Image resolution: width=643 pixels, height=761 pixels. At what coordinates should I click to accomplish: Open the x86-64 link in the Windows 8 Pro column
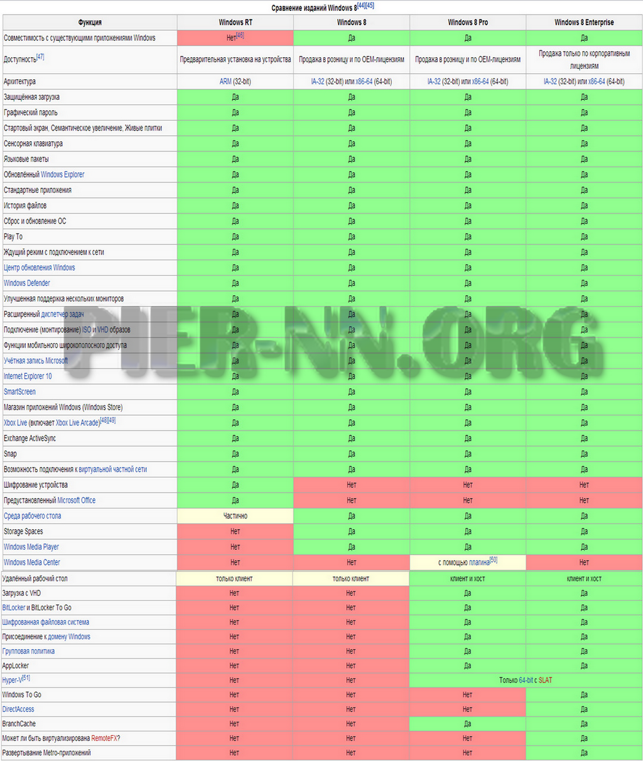(x=480, y=82)
